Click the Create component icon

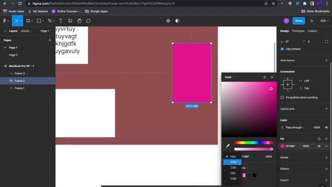click(168, 21)
